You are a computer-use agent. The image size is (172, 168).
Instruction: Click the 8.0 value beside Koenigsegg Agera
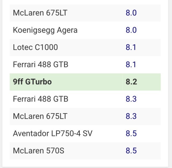point(131,30)
